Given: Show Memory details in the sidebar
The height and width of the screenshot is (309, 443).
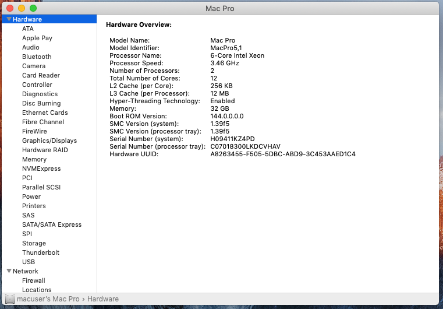Looking at the screenshot, I should pos(34,159).
